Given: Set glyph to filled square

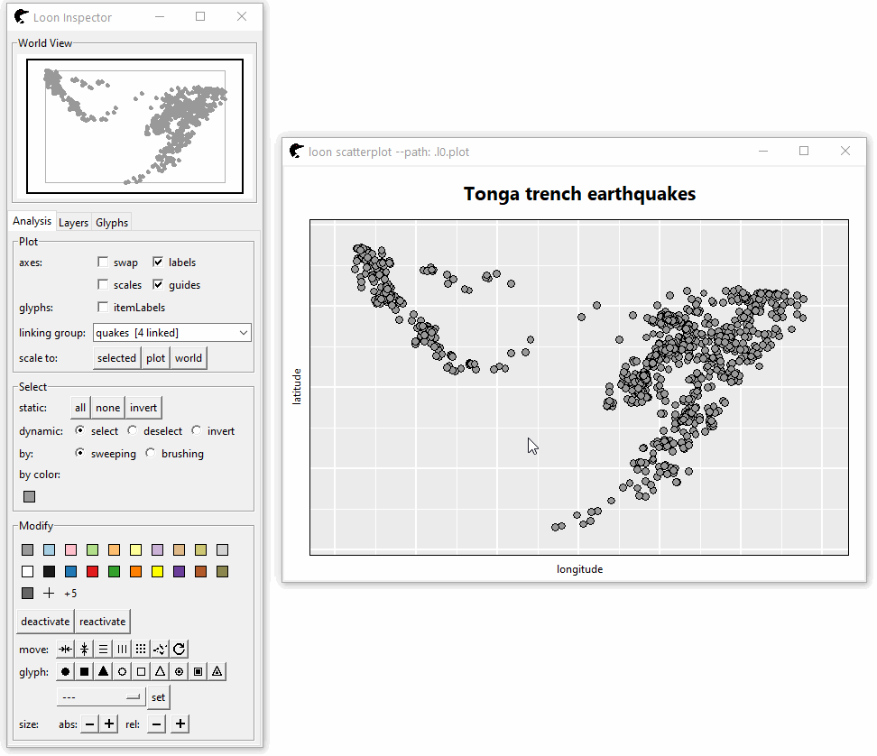Looking at the screenshot, I should pos(84,671).
